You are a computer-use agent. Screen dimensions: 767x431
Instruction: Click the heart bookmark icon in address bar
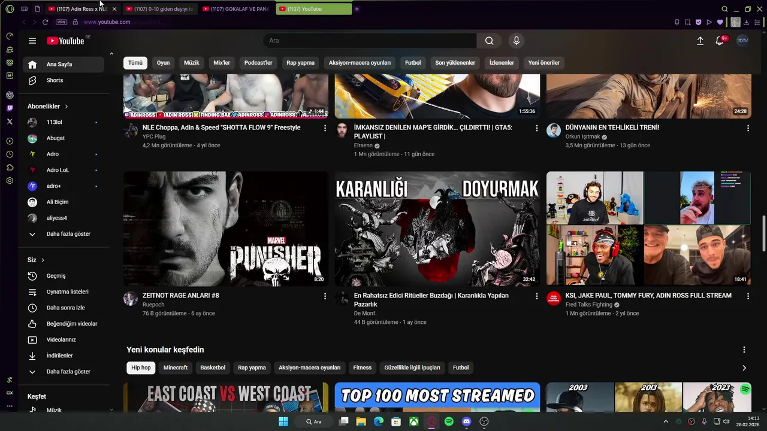click(720, 22)
